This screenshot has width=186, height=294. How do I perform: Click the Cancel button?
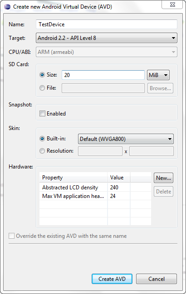157,279
